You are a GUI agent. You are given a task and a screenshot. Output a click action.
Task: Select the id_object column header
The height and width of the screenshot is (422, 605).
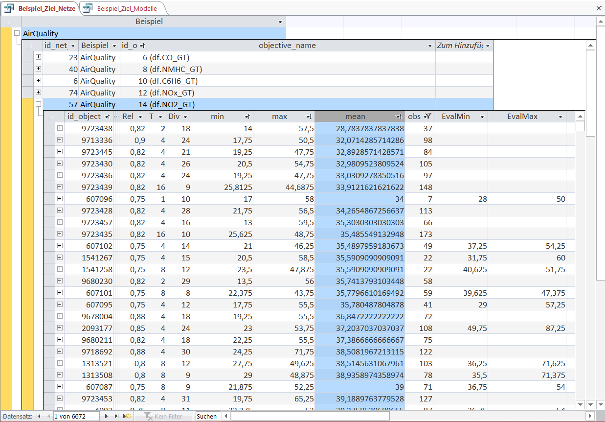point(89,117)
